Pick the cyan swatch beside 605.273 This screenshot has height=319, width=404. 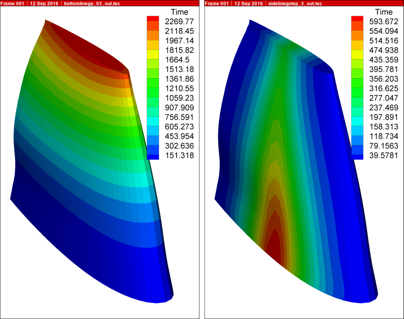coord(153,127)
